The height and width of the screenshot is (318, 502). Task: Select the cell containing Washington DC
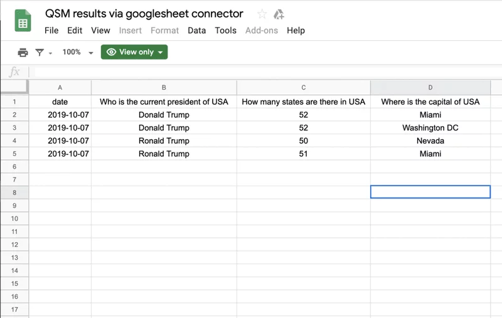tap(430, 128)
